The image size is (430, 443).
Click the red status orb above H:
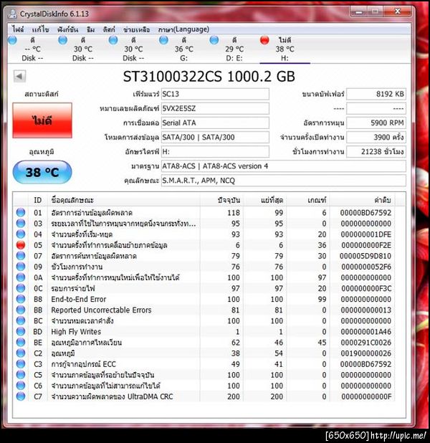264,40
